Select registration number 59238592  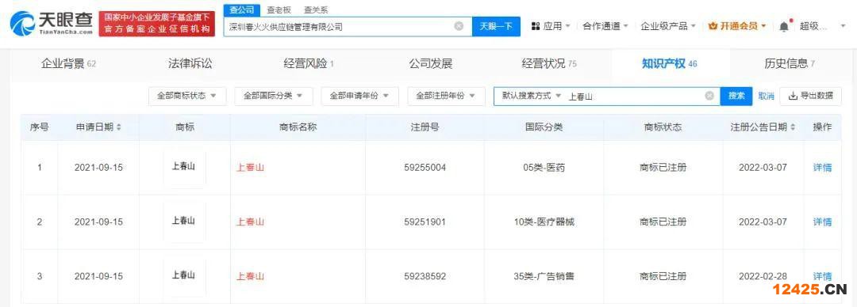click(425, 276)
